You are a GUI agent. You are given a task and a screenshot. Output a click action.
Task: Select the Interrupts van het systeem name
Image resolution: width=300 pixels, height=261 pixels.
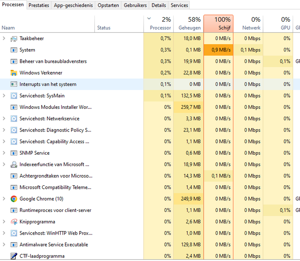pos(48,84)
